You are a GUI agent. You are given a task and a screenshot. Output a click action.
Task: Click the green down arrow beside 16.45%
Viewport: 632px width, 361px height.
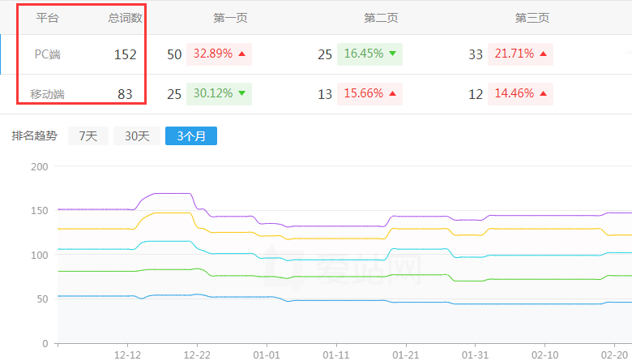(392, 54)
